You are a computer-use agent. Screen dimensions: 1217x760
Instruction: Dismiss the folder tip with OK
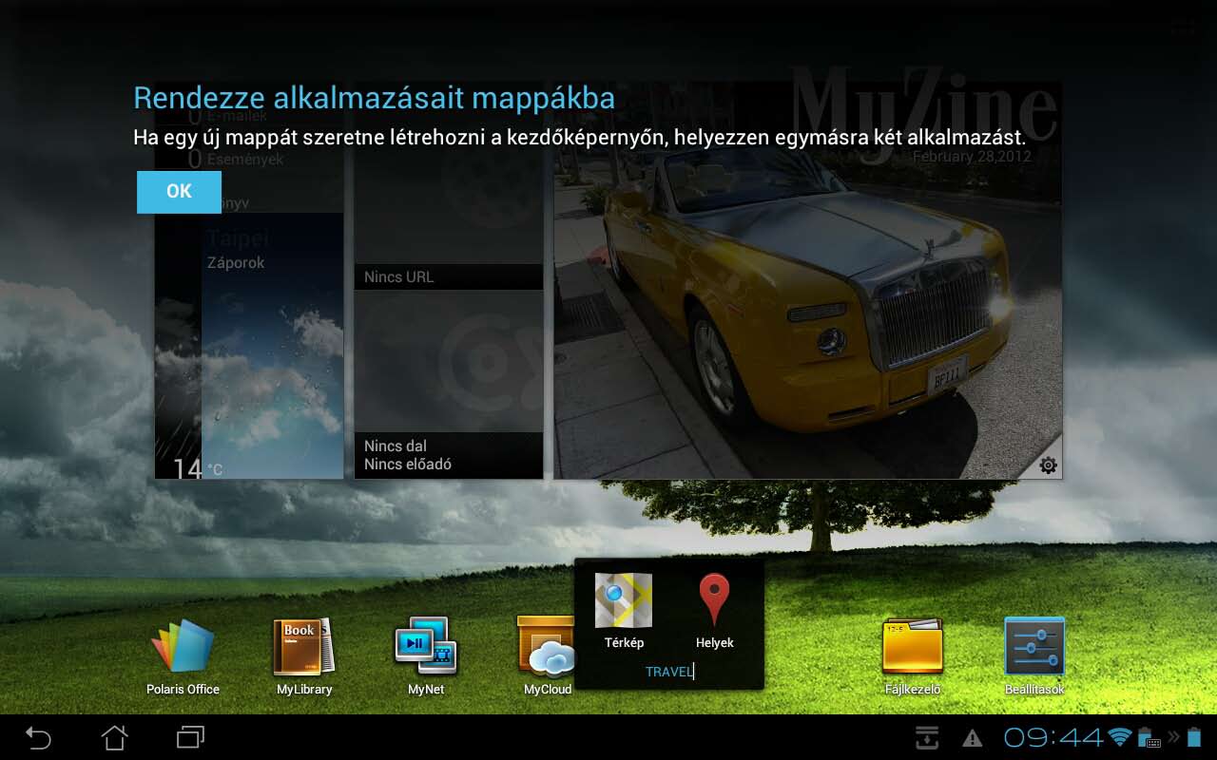tap(179, 192)
